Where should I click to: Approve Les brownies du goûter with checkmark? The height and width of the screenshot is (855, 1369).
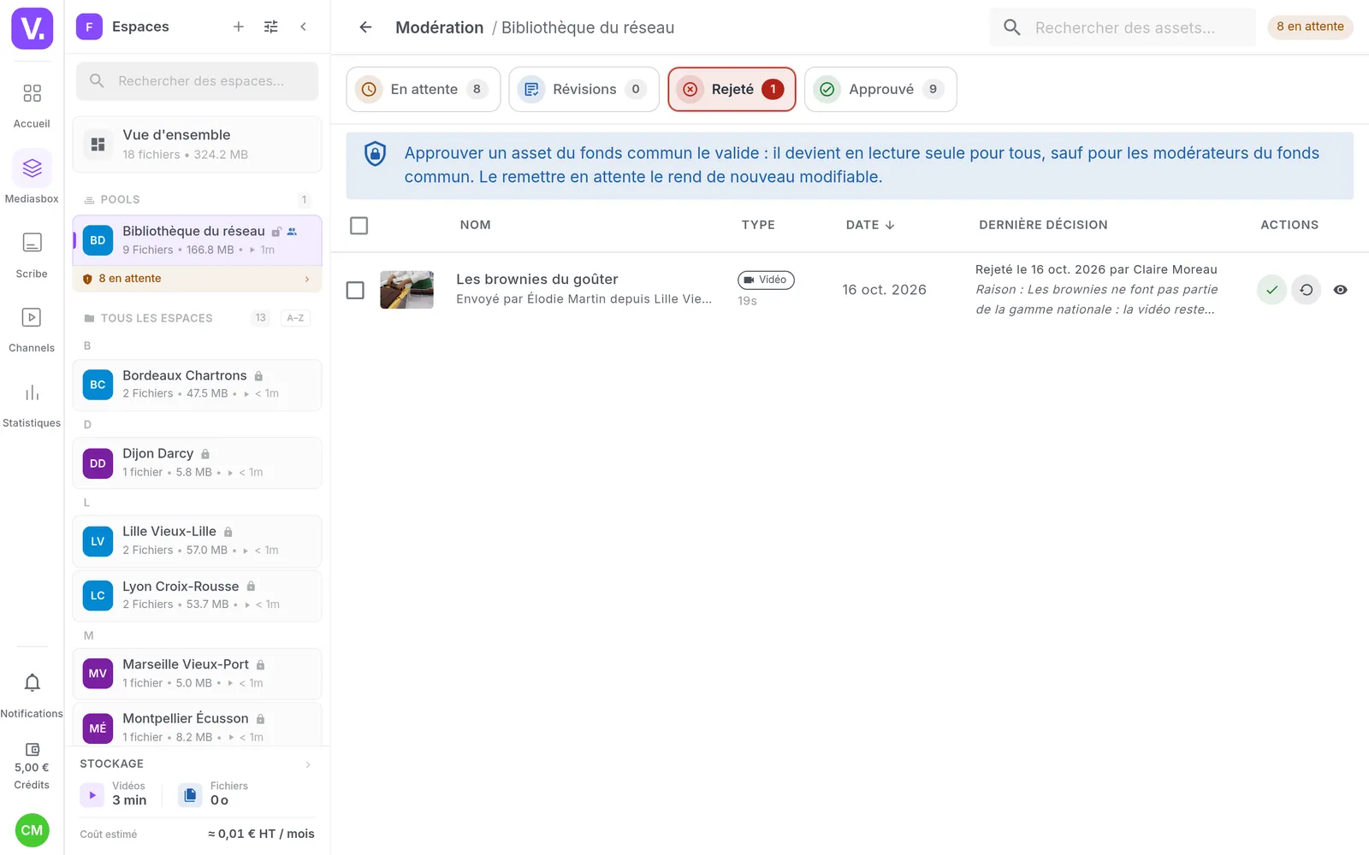click(1271, 290)
